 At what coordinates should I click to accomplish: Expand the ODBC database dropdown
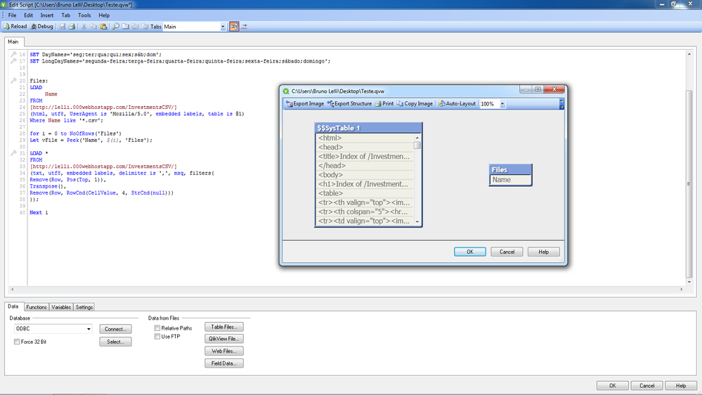pos(89,329)
